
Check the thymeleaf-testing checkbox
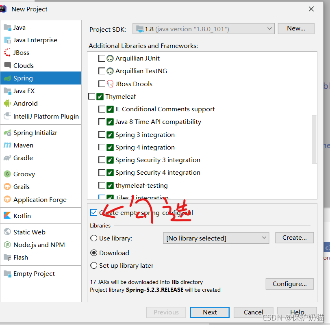102,185
